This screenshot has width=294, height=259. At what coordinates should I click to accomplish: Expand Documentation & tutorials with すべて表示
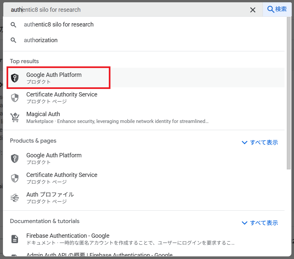point(260,223)
